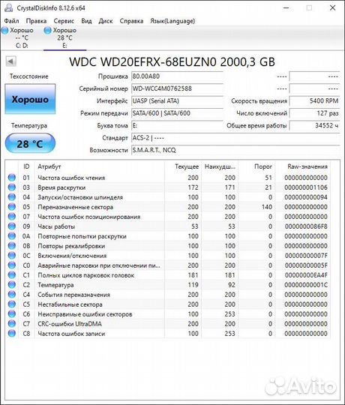345x405 pixels.
Task: Click status icon of attribute C0
Action: [12, 265]
